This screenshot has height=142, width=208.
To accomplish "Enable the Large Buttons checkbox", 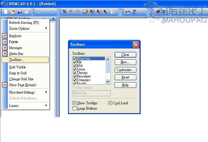I will point(74,108).
